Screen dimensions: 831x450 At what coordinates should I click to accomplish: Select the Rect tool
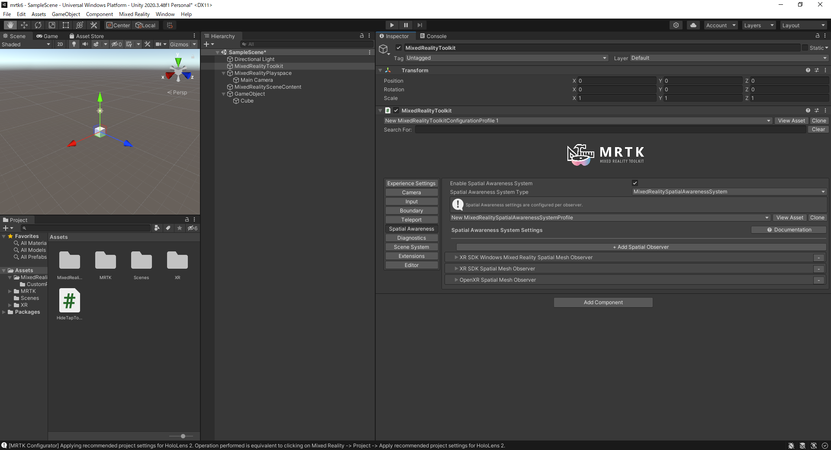coord(66,25)
